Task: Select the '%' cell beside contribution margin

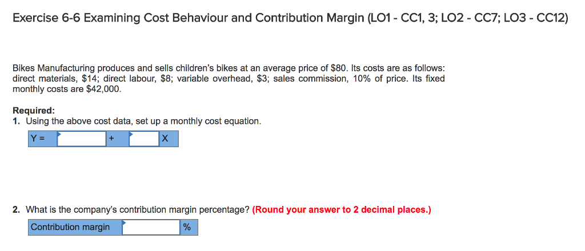Action: (189, 227)
